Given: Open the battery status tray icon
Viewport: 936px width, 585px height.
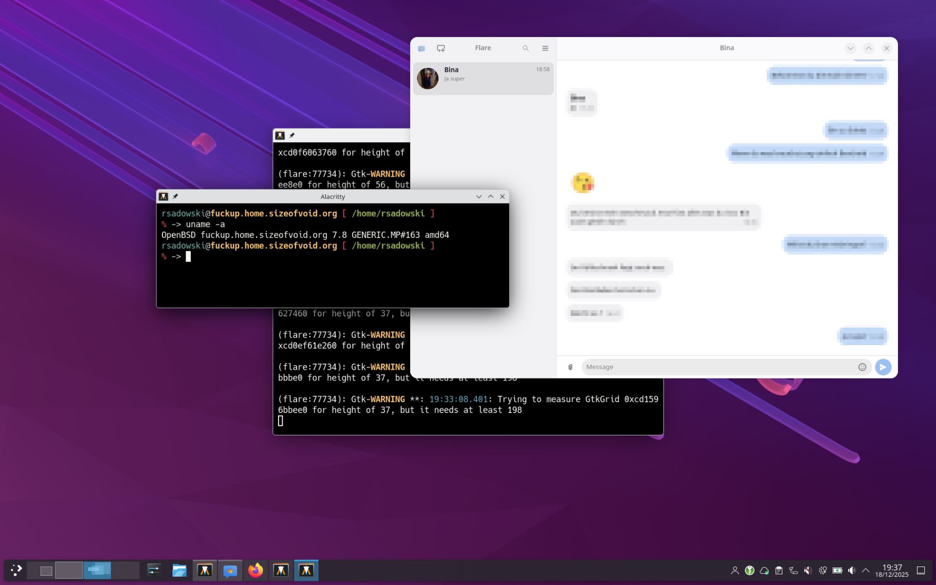Looking at the screenshot, I should tap(837, 571).
